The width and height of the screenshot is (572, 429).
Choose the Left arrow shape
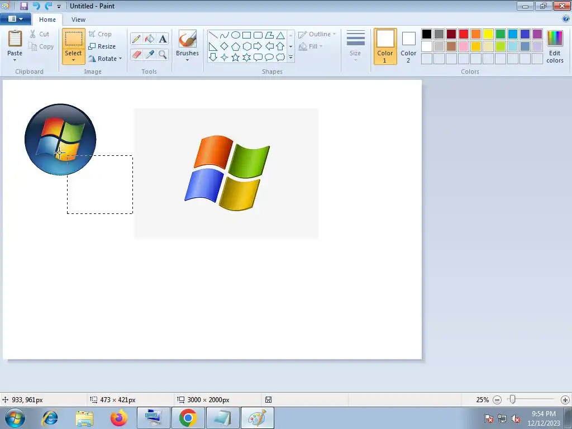269,46
